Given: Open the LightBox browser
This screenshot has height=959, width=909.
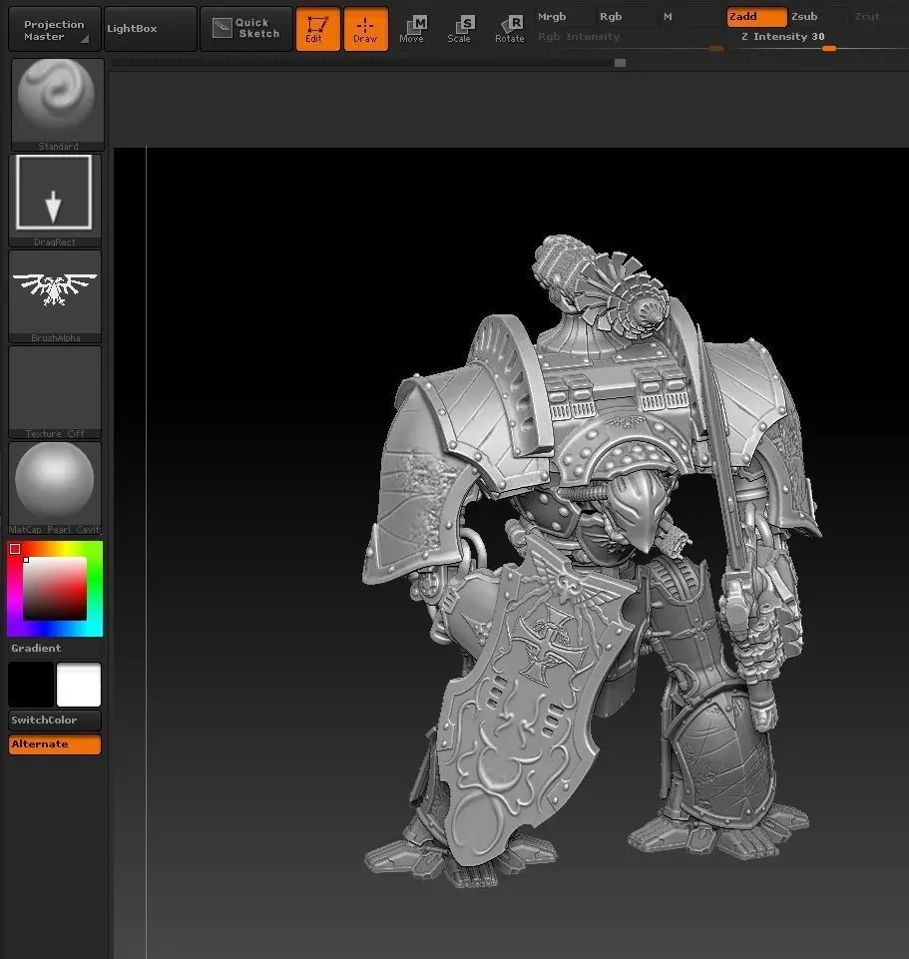Looking at the screenshot, I should [151, 29].
